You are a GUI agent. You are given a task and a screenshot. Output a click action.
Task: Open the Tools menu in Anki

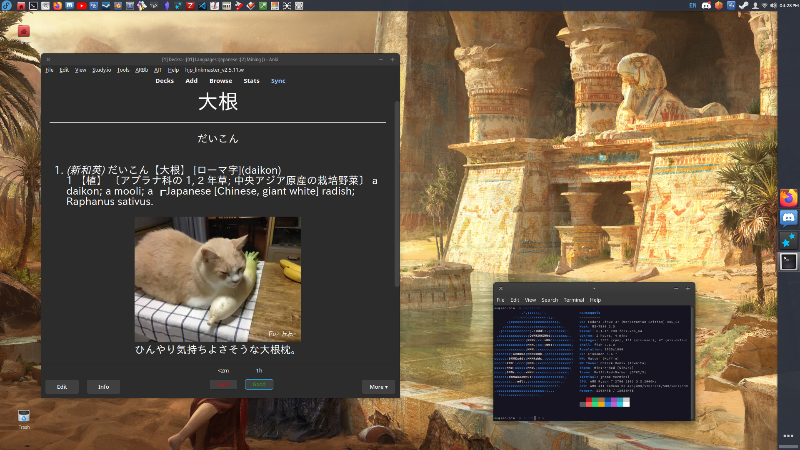tap(123, 70)
